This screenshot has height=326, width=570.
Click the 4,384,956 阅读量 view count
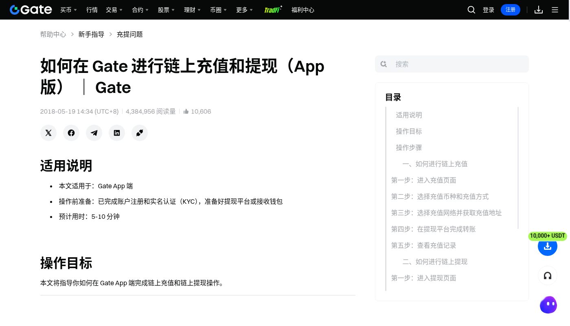pyautogui.click(x=151, y=111)
